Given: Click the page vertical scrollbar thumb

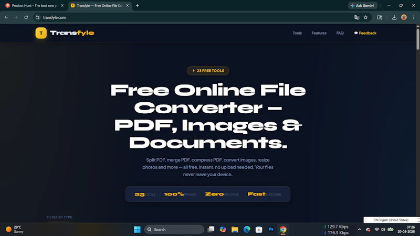Looking at the screenshot, I should 418,39.
